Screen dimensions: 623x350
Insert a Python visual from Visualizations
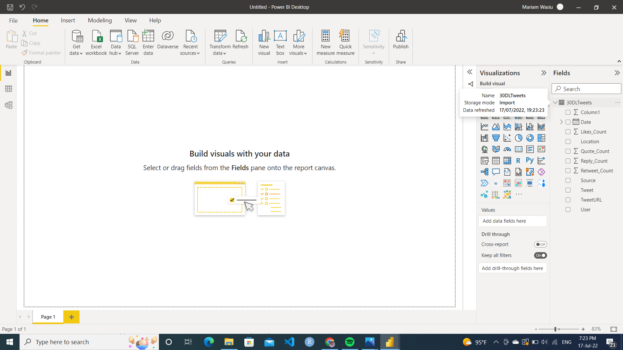530,160
